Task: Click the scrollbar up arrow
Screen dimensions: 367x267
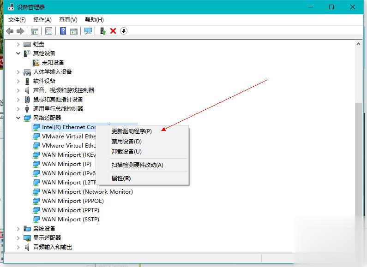Action: [359, 44]
